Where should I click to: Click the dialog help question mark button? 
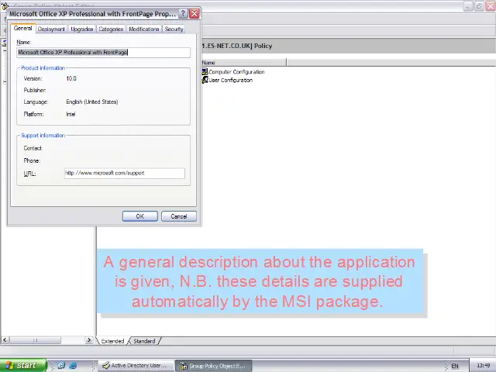(183, 14)
